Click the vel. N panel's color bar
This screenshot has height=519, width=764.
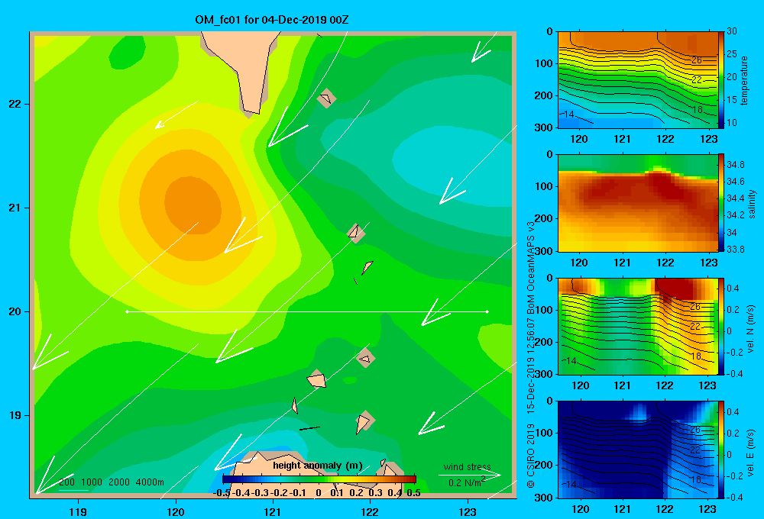[x=721, y=326]
